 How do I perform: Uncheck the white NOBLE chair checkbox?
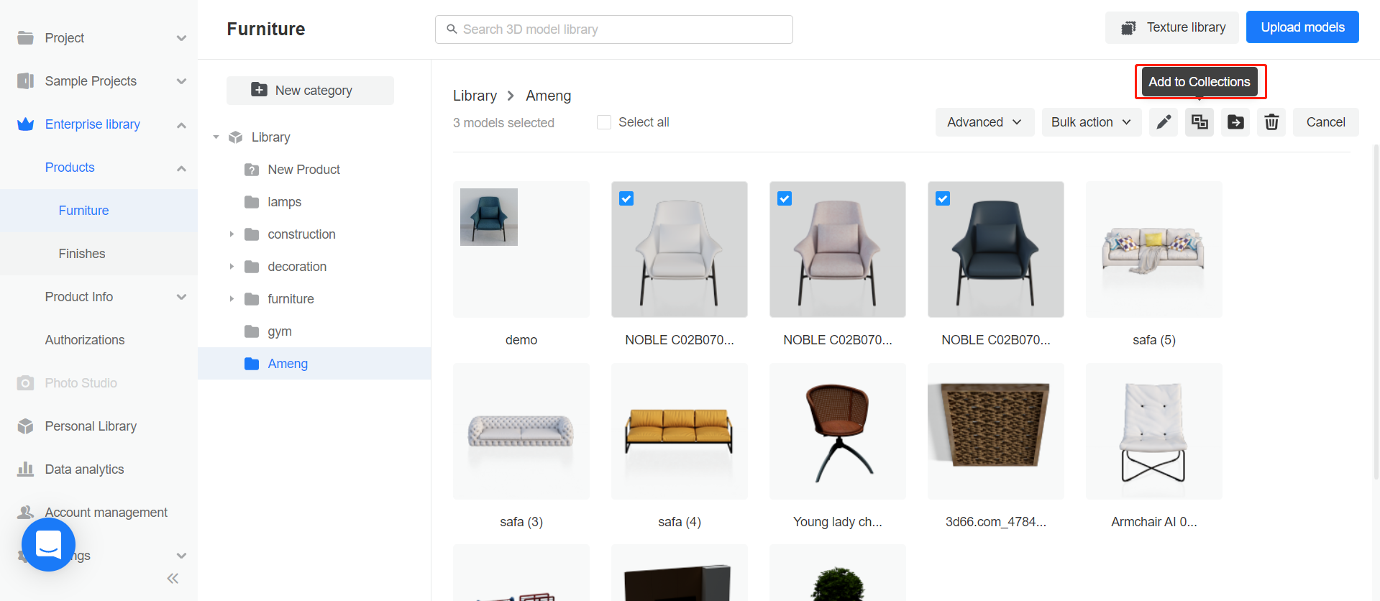[626, 198]
